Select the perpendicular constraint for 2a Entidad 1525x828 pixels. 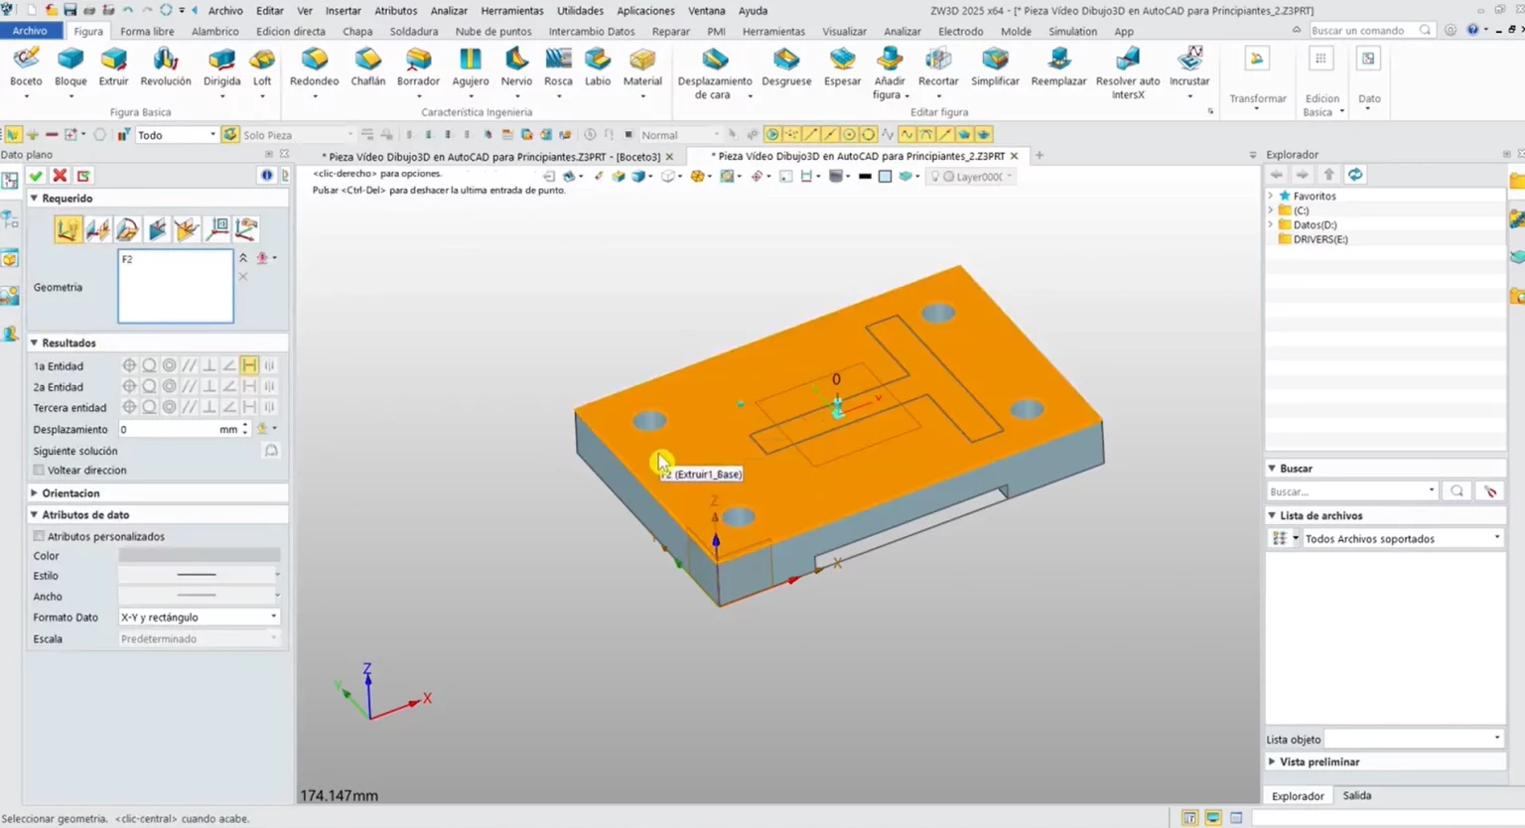pos(210,386)
